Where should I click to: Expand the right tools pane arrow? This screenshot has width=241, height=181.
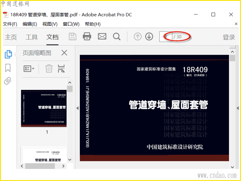pyautogui.click(x=238, y=108)
